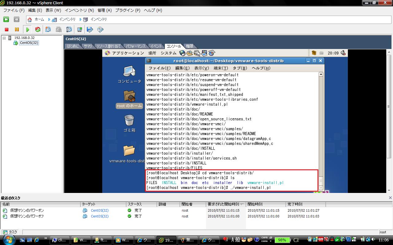Switch to the パフォーマンス tab
Image resolution: width=393 pixels, height=245 pixels.
click(x=135, y=46)
